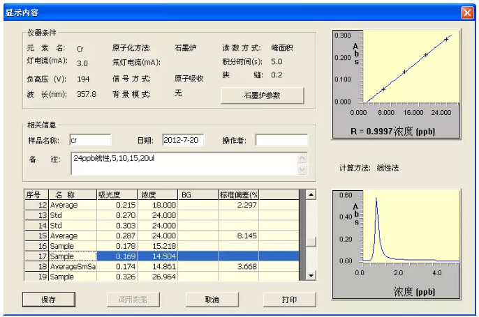Click the data table's scroll up arrow
479x317 pixels.
point(311,194)
